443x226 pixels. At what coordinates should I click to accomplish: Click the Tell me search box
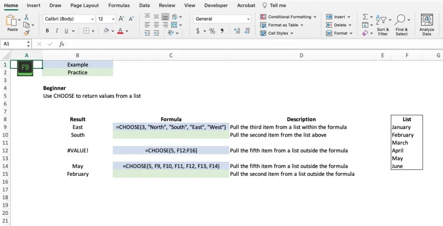tap(274, 5)
